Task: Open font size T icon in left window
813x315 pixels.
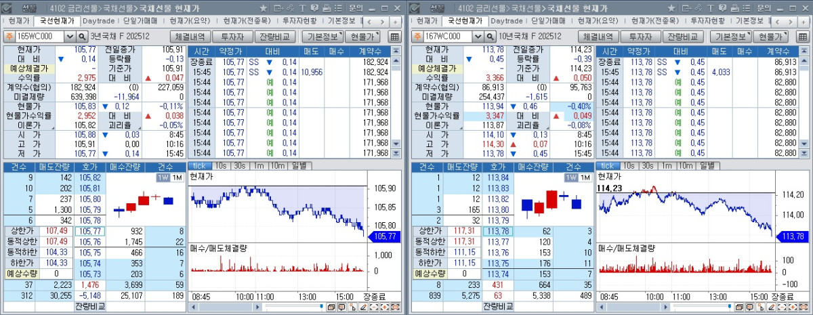Action: (x=302, y=8)
